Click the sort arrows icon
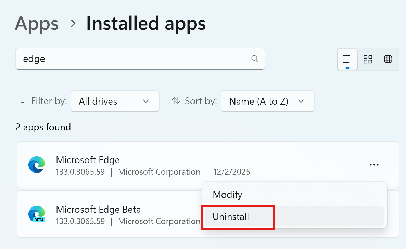The image size is (406, 249). coord(176,101)
